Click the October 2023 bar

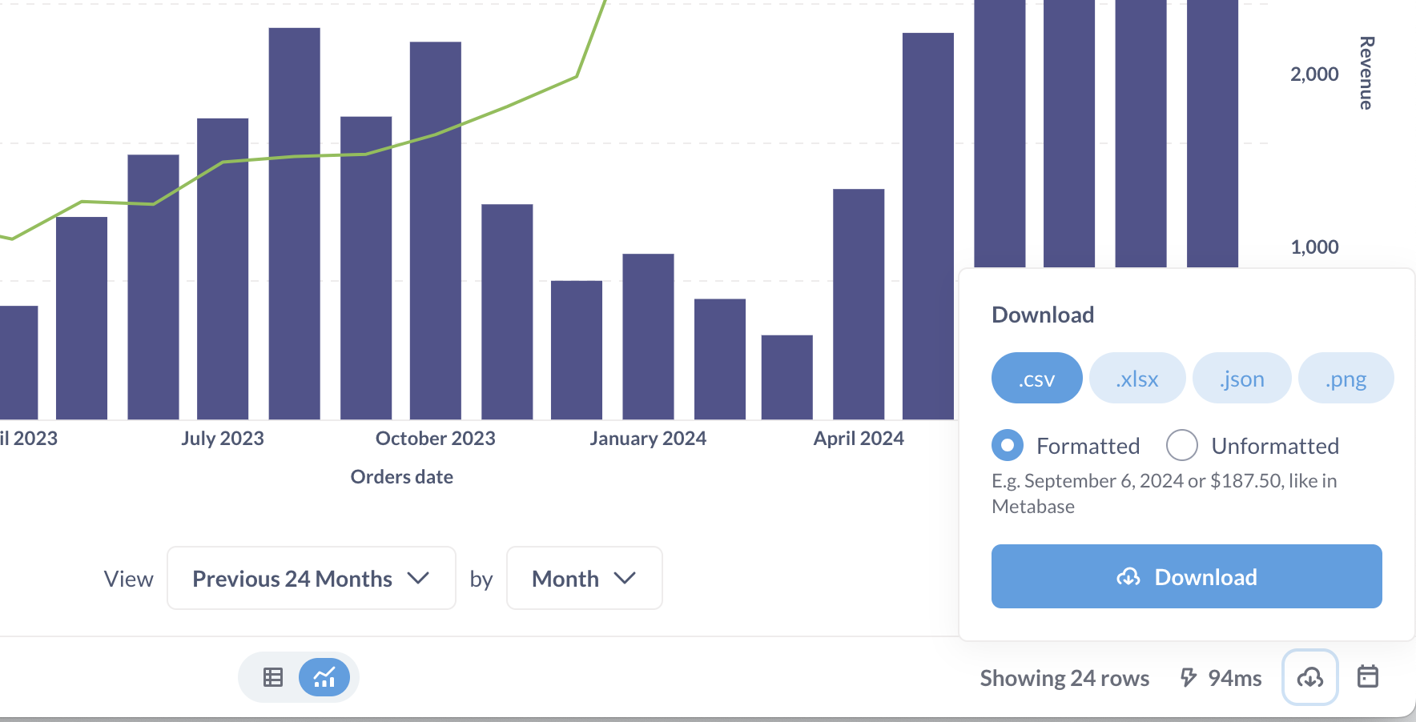coord(435,240)
